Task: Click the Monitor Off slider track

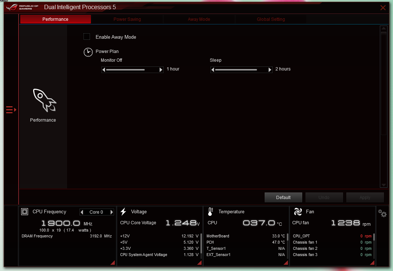Action: (x=132, y=69)
